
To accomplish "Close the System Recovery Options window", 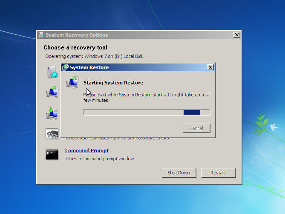I will [x=236, y=35].
